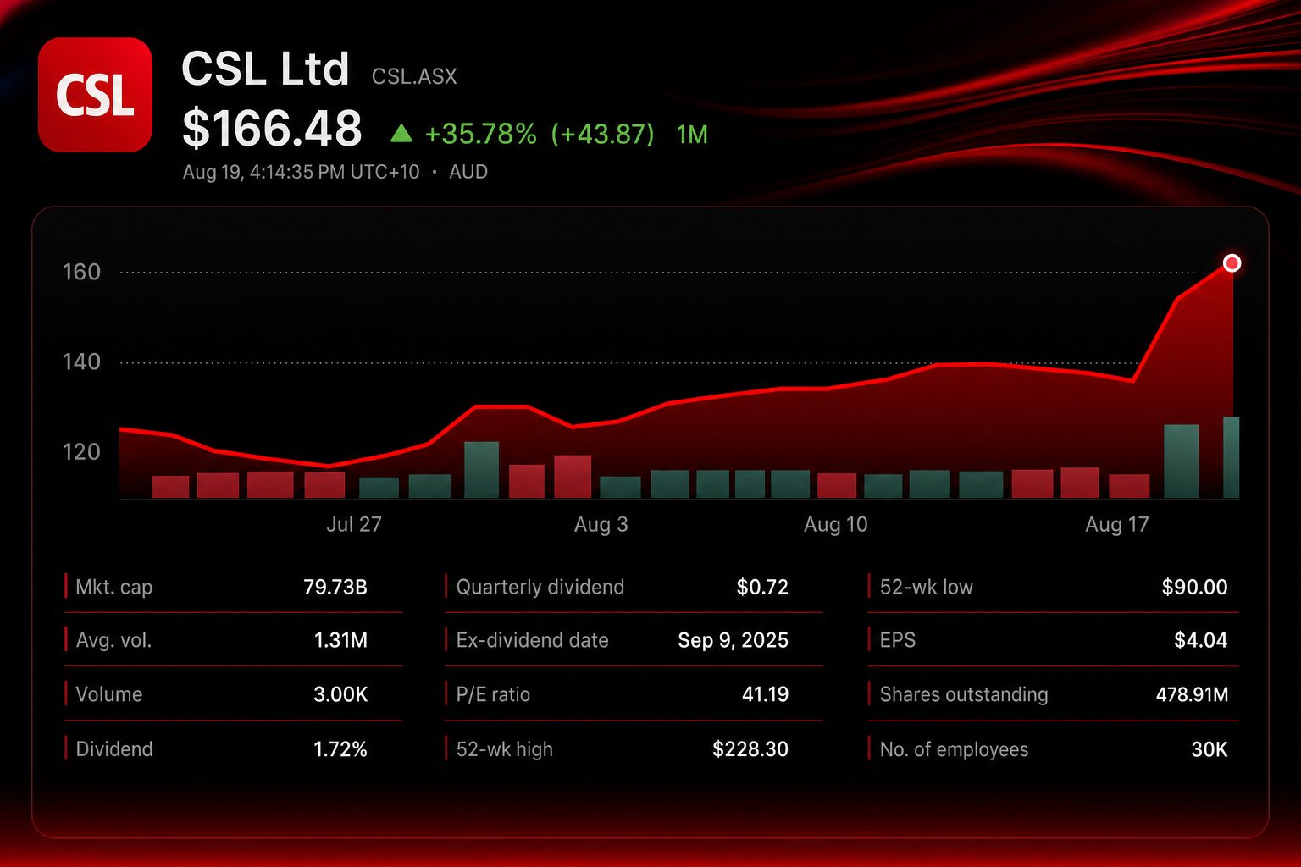The width and height of the screenshot is (1301, 867).
Task: Click the 3.00K volume value
Action: point(340,694)
